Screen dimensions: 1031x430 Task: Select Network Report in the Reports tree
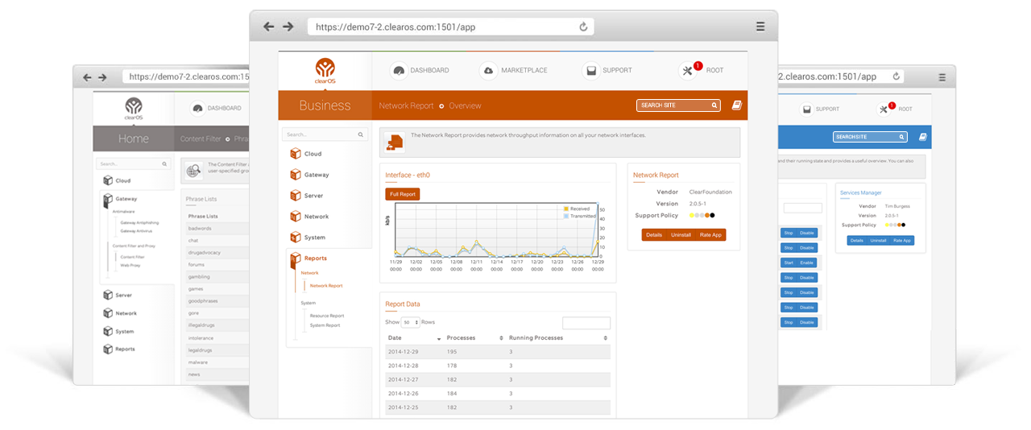tap(326, 286)
